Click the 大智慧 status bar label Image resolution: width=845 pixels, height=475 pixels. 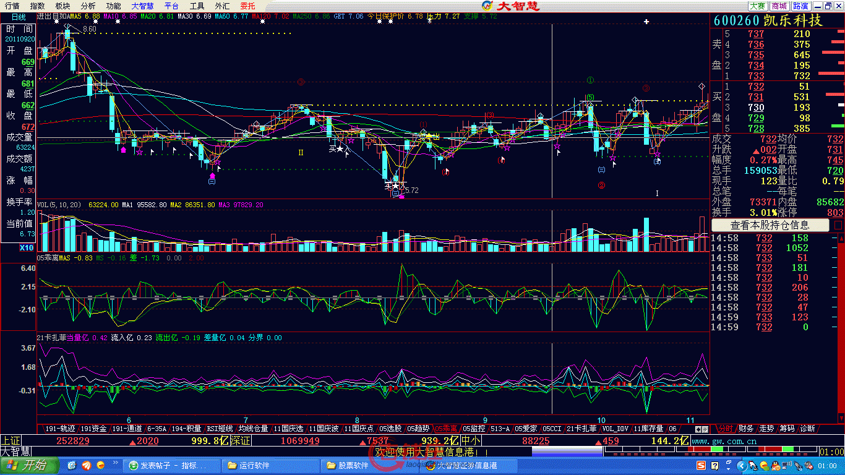[x=14, y=451]
